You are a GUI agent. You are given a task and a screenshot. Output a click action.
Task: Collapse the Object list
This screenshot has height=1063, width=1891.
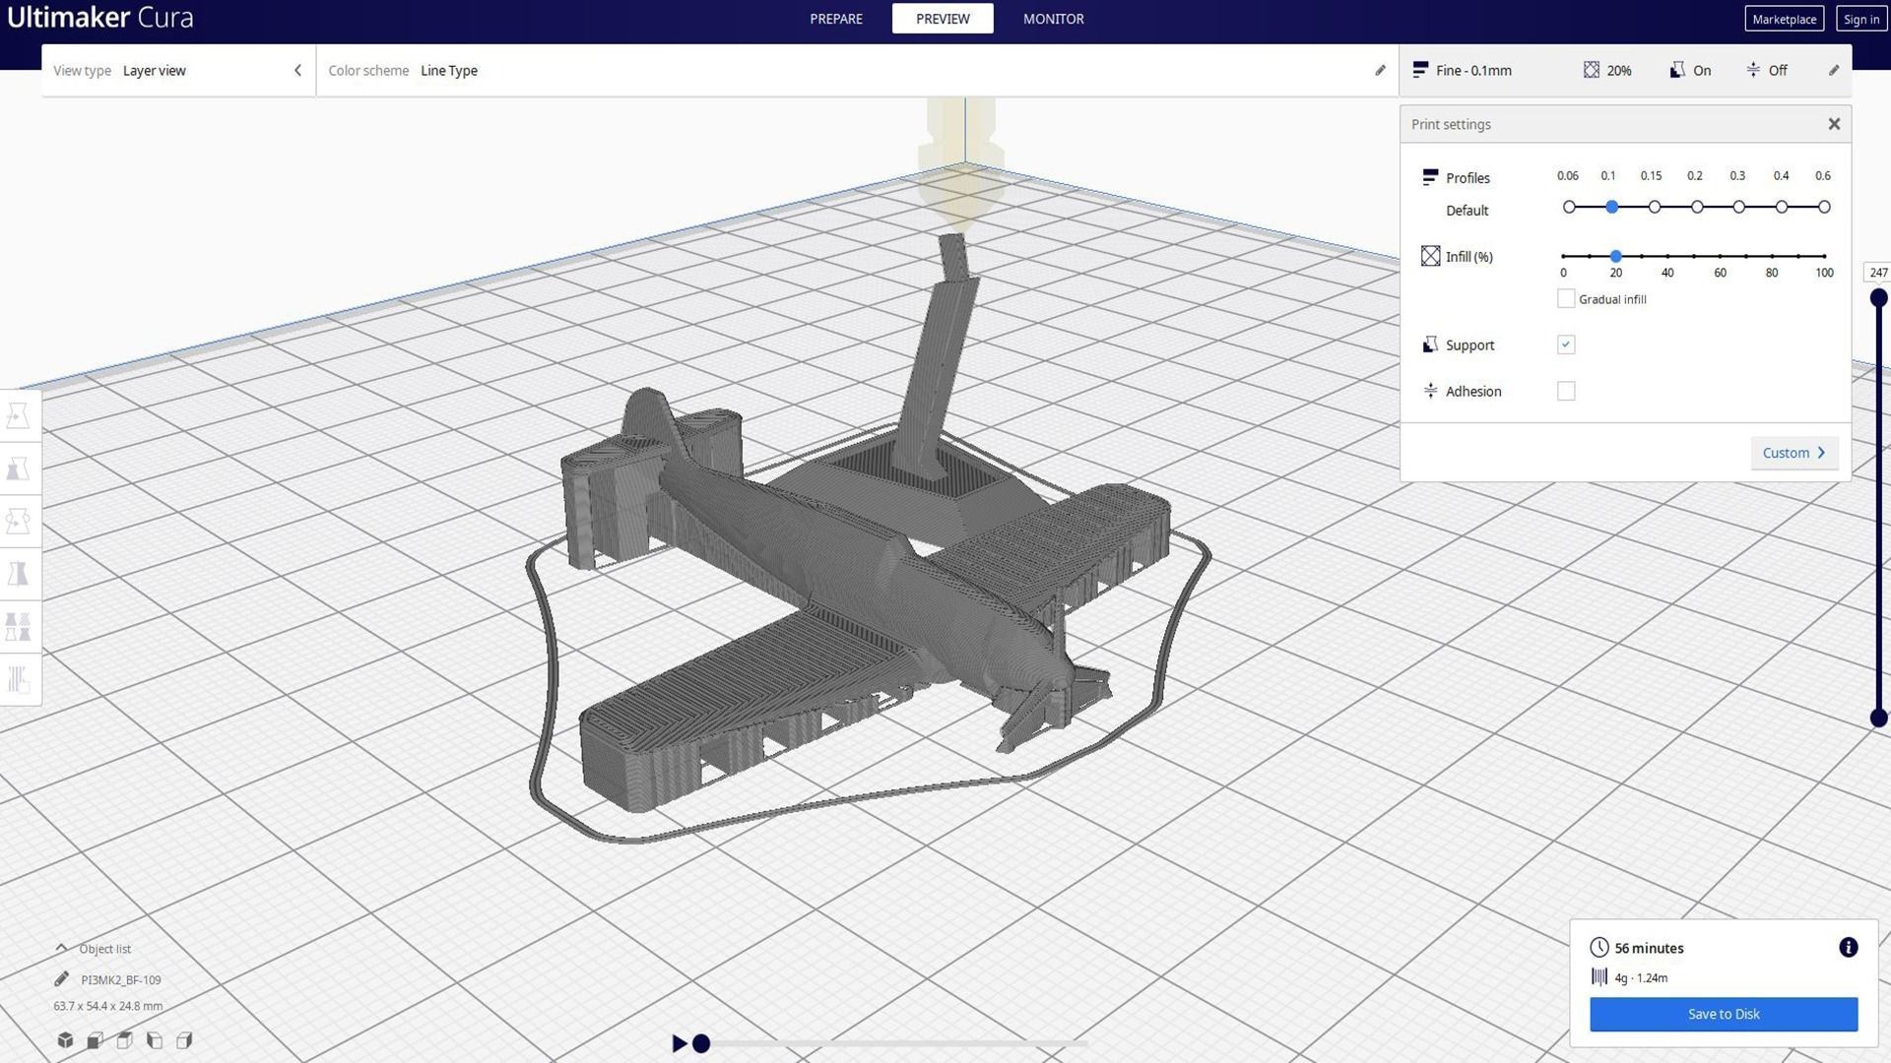[61, 949]
